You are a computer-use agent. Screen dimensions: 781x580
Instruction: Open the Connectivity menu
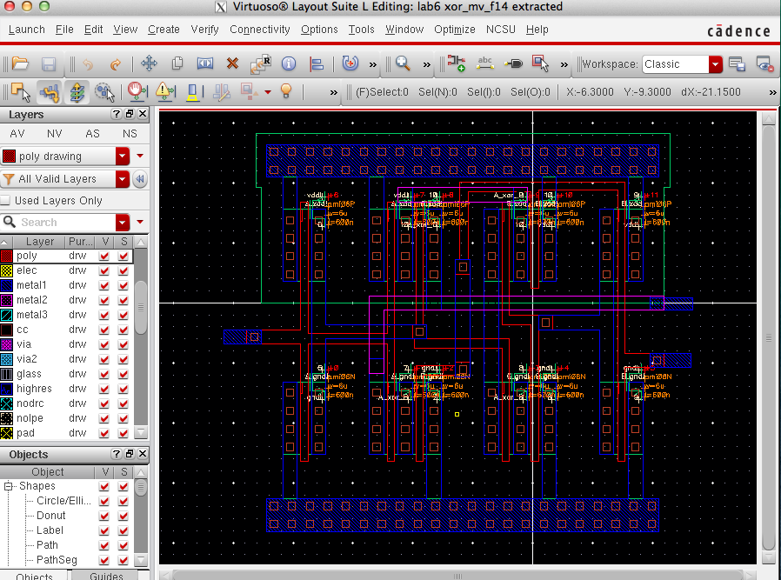point(259,29)
